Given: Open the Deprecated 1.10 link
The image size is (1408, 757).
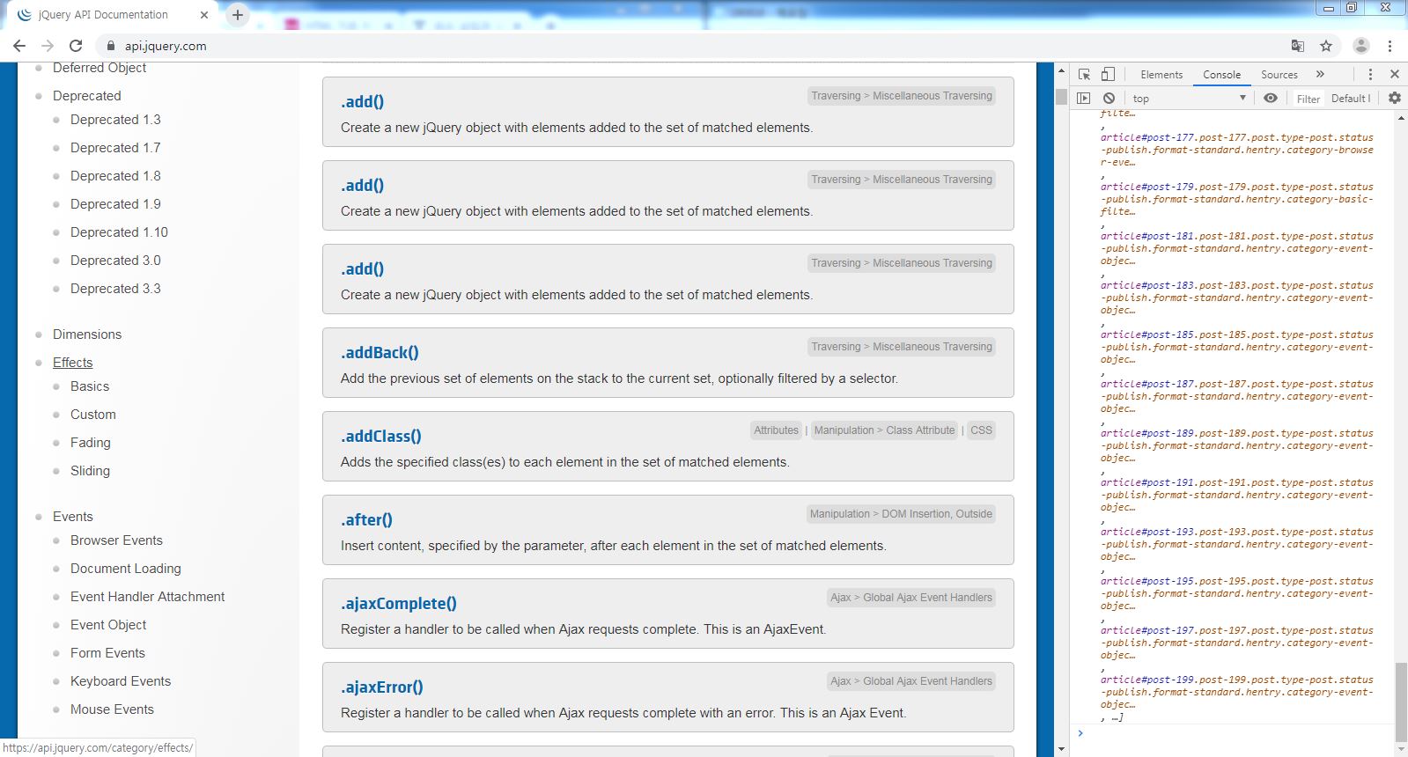Looking at the screenshot, I should point(119,232).
